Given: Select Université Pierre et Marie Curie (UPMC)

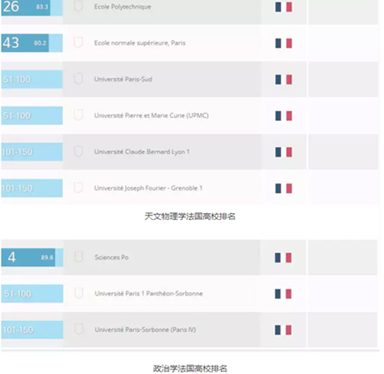Looking at the screenshot, I should click(151, 116).
